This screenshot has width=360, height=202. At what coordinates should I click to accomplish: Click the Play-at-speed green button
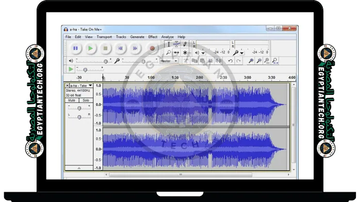click(x=71, y=69)
